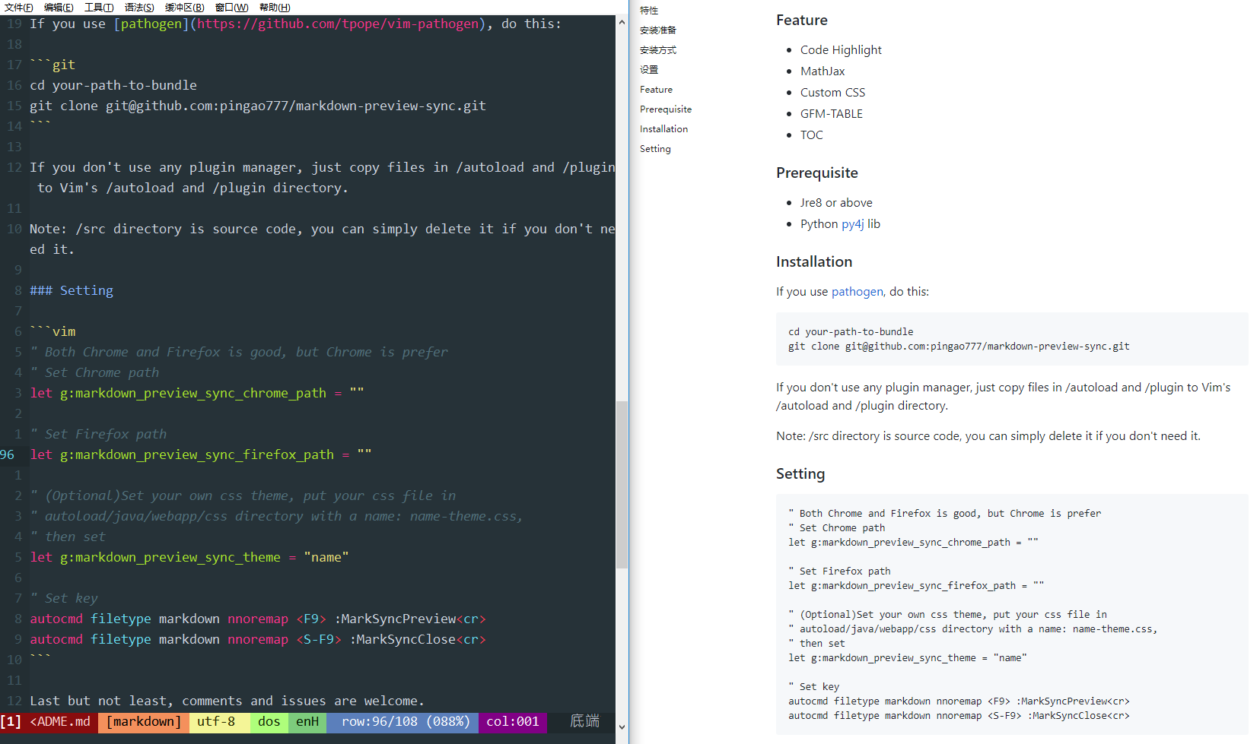Click the col:001 status segment
The width and height of the screenshot is (1260, 744).
pos(513,722)
